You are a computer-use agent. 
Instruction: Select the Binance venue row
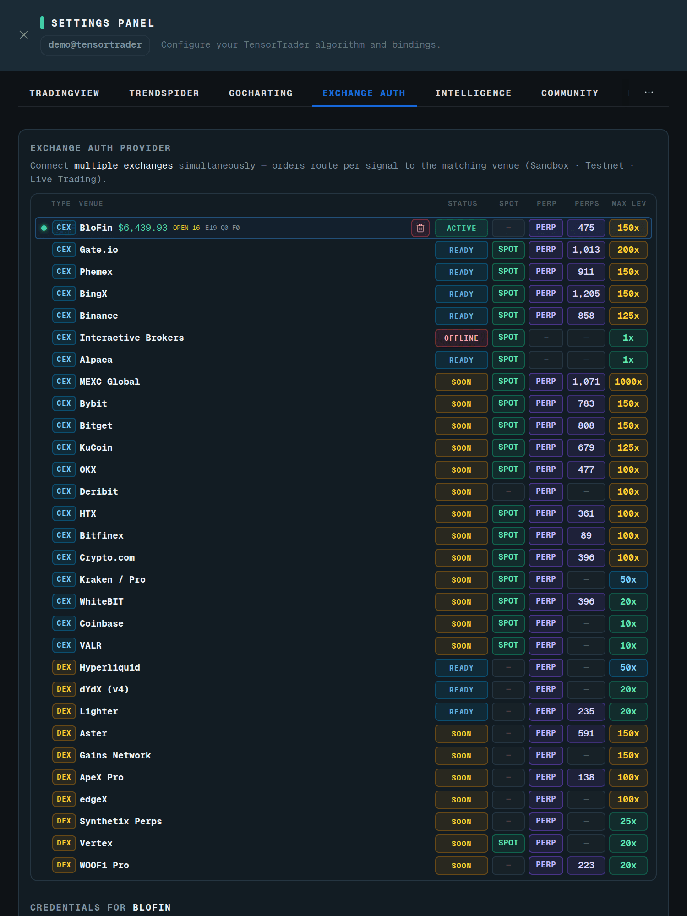pos(343,316)
